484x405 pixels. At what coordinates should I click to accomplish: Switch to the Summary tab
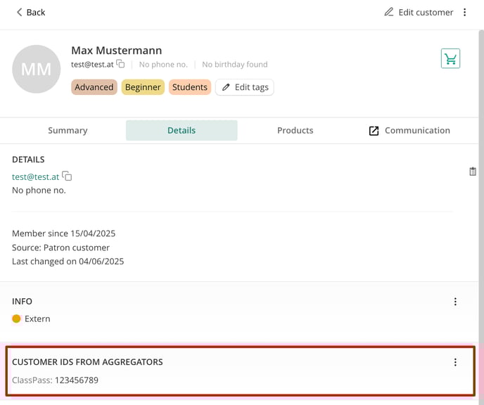[x=68, y=131]
